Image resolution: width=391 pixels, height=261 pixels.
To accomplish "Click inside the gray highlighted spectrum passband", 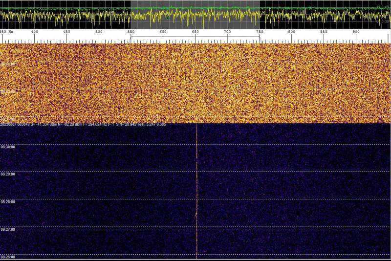I will 195,15.
